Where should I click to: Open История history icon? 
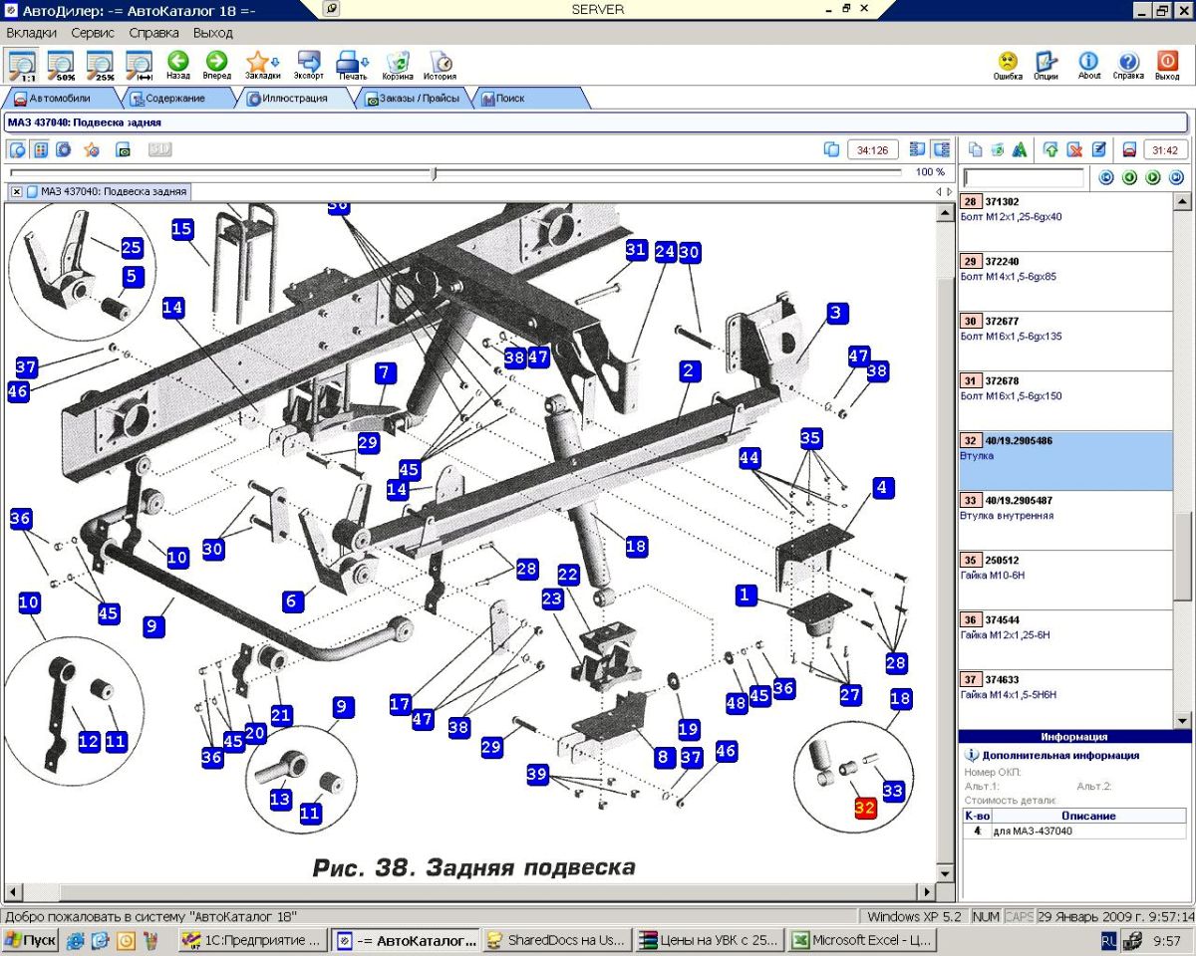pyautogui.click(x=440, y=62)
